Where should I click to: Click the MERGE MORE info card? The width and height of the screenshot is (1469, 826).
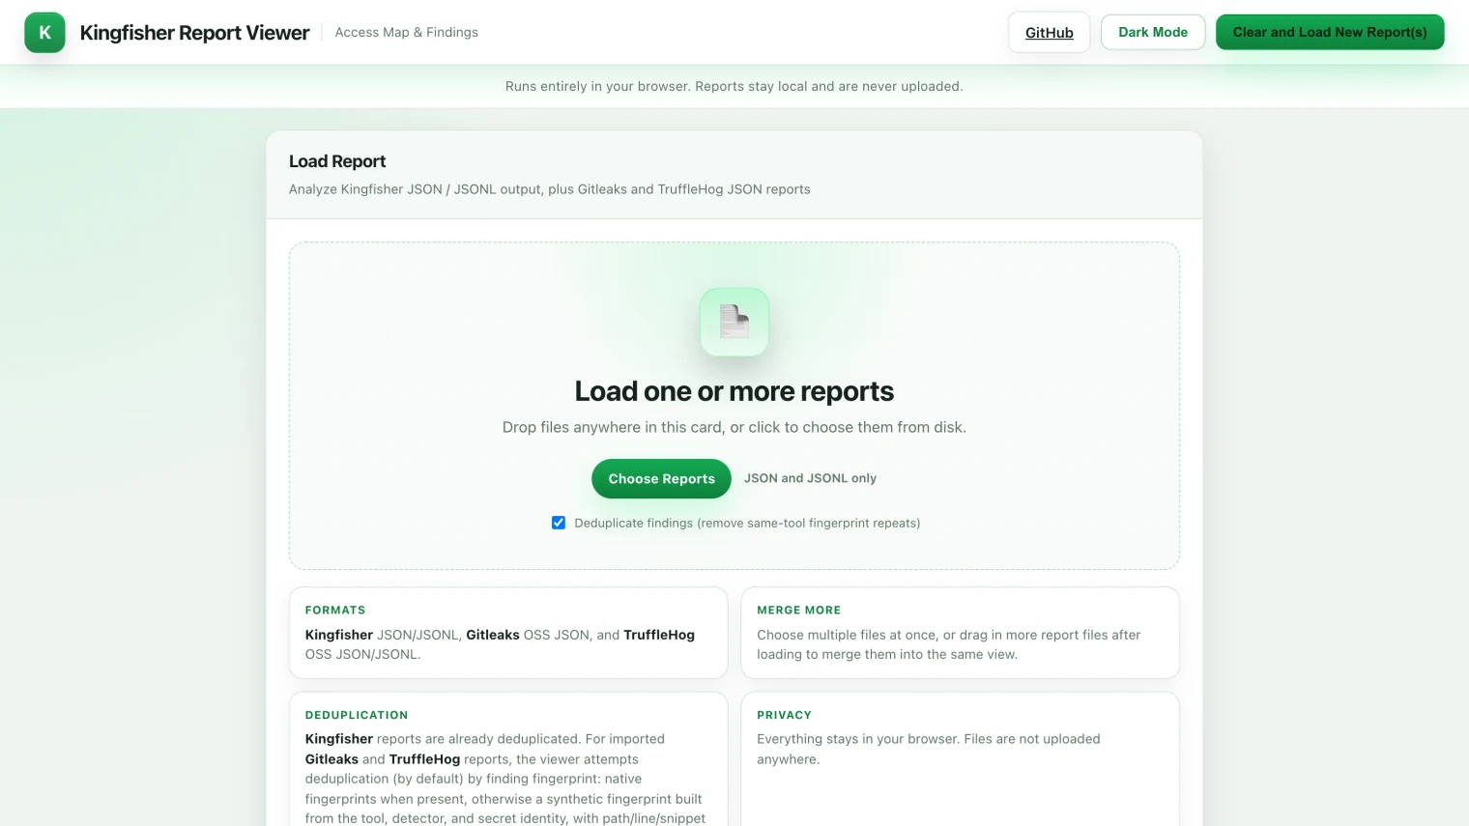(x=959, y=632)
